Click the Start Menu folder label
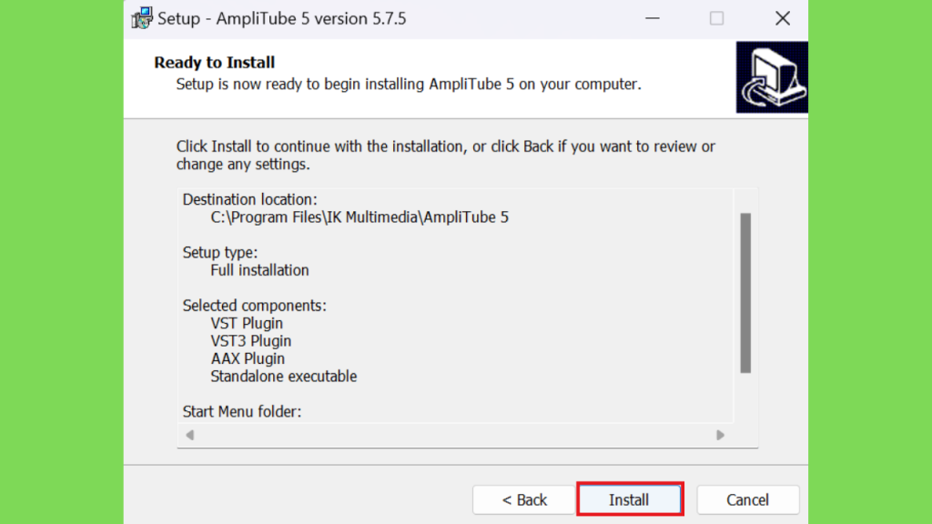Screen dimensions: 932x524 [242, 411]
